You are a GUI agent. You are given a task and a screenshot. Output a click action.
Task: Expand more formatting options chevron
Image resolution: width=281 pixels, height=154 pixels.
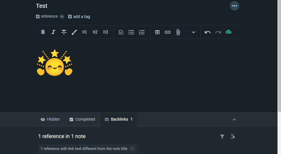click(x=193, y=32)
